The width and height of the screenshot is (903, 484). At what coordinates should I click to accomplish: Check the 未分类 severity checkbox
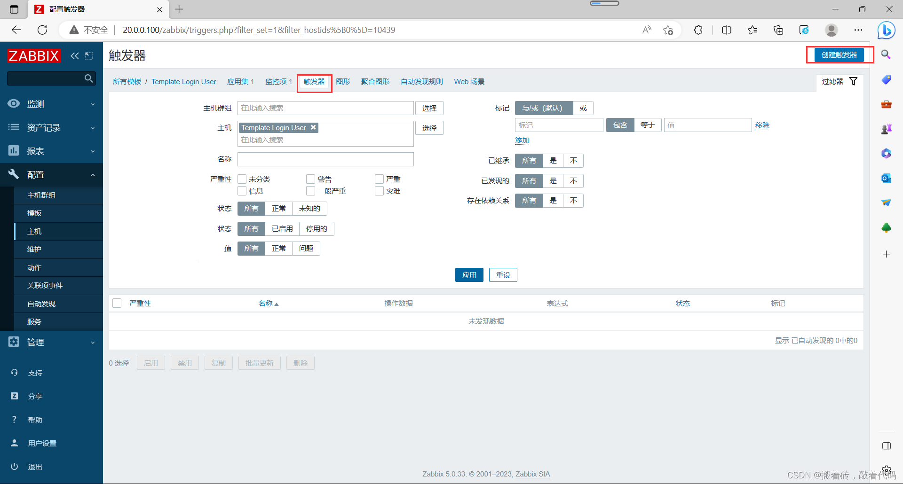coord(242,179)
